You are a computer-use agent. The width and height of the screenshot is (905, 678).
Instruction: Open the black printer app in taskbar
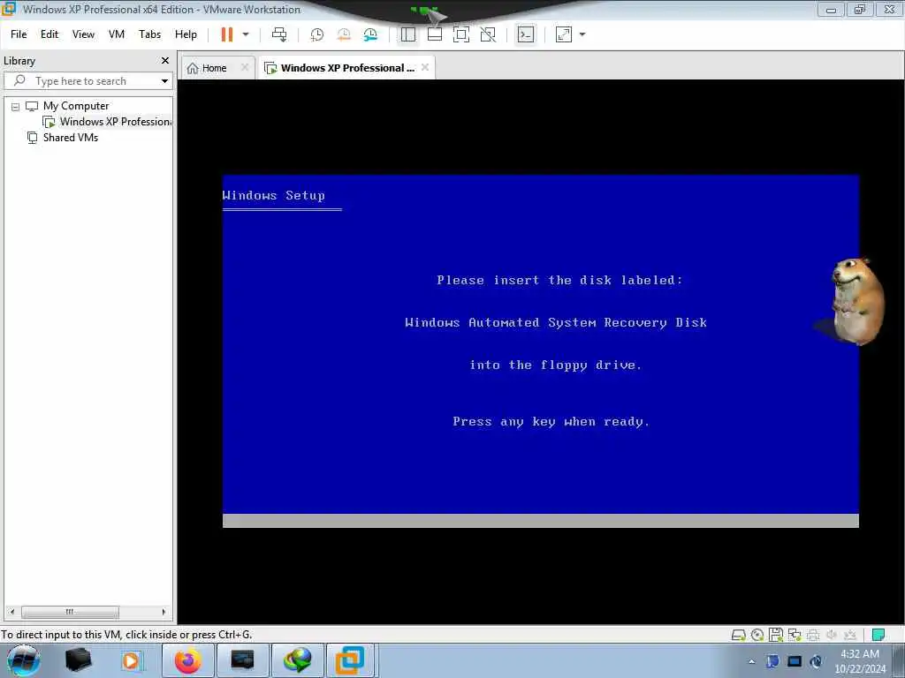(78, 660)
